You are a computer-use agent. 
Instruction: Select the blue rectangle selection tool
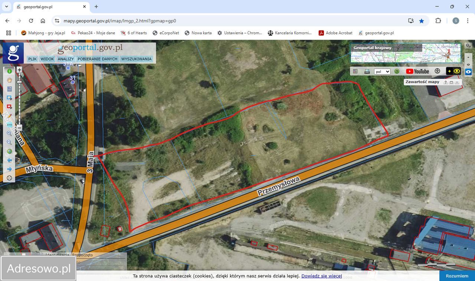(x=9, y=98)
